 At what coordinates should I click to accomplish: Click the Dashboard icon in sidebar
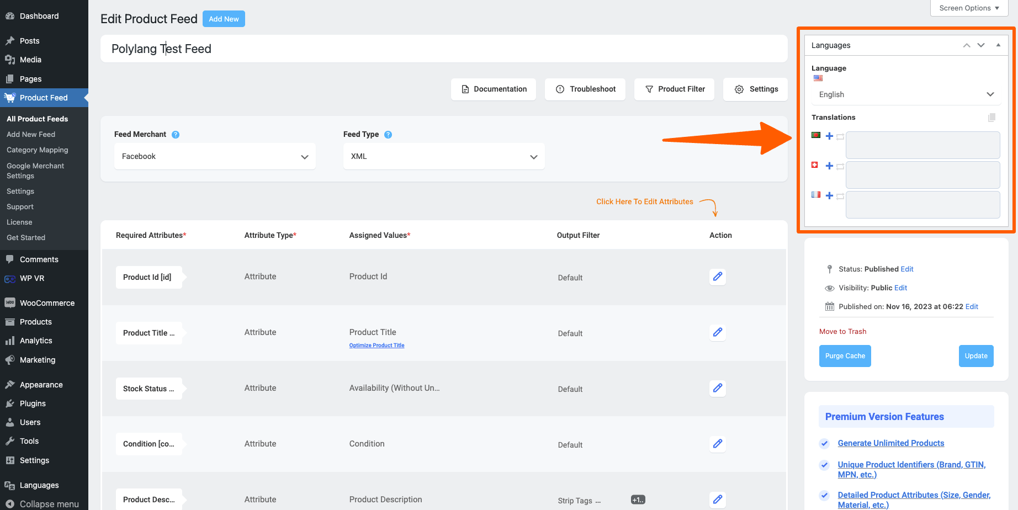10,16
